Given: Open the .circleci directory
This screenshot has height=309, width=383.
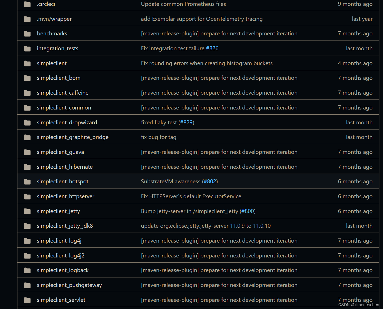Looking at the screenshot, I should click(x=46, y=4).
